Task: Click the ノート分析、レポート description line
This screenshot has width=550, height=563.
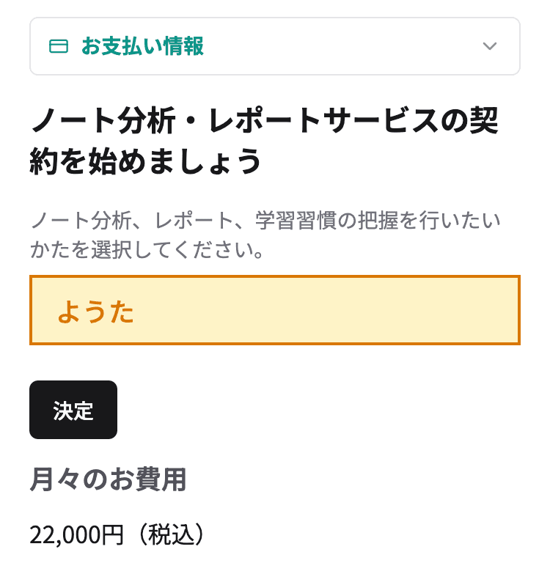Action: (265, 221)
